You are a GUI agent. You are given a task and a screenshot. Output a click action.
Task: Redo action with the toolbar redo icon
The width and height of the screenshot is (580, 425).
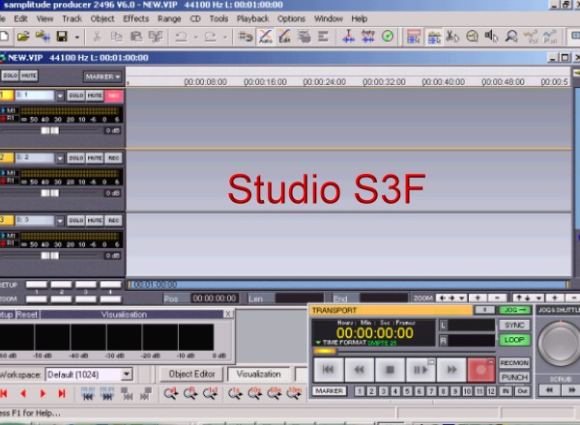(x=211, y=37)
